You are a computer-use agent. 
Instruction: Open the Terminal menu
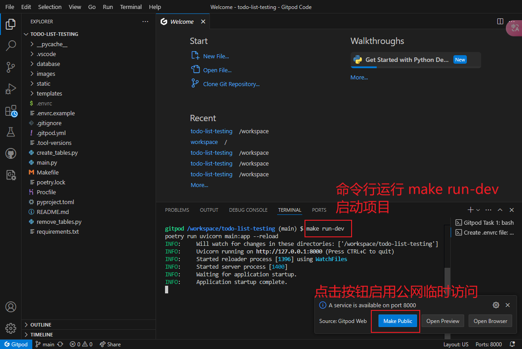point(131,7)
